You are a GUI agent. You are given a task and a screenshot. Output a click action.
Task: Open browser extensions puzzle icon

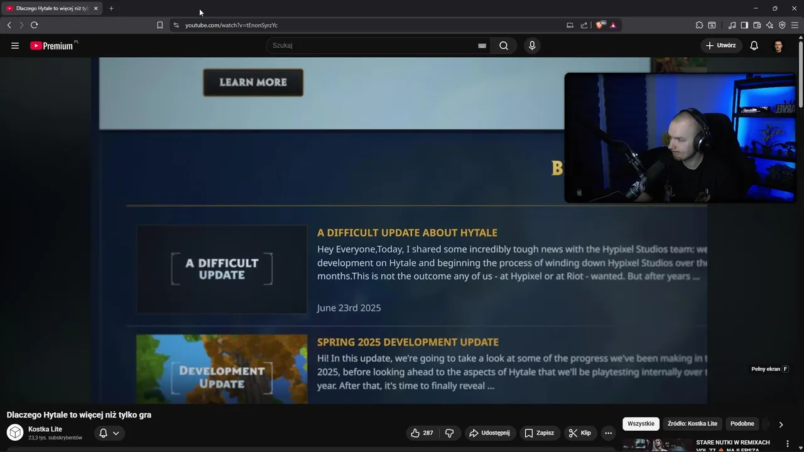(699, 25)
